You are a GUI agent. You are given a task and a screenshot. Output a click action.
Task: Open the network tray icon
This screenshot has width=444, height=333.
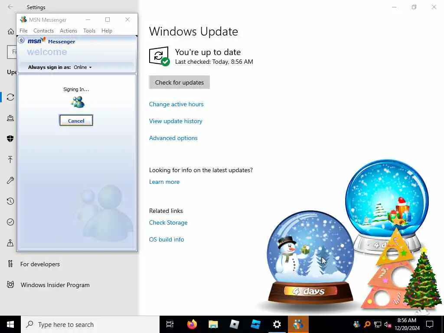378,324
